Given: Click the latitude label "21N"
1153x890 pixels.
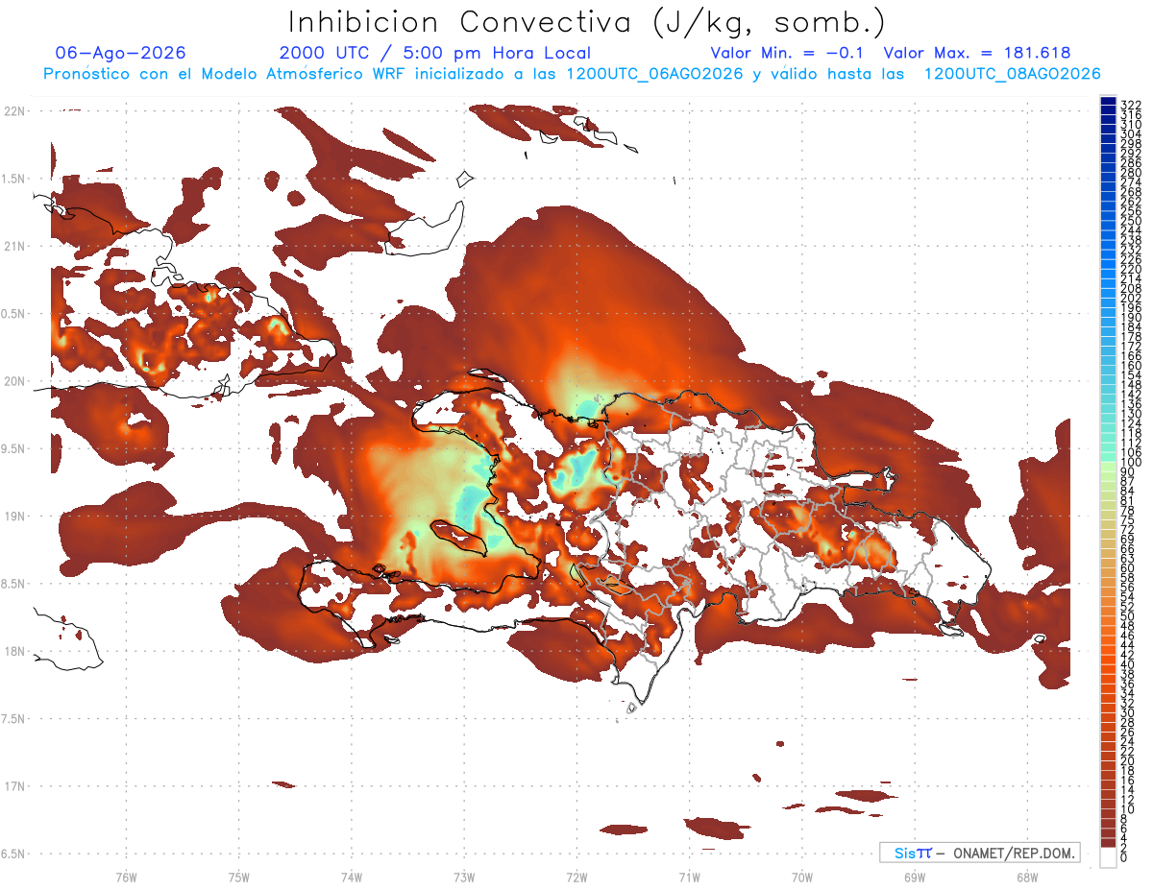Looking at the screenshot, I should pyautogui.click(x=14, y=246).
